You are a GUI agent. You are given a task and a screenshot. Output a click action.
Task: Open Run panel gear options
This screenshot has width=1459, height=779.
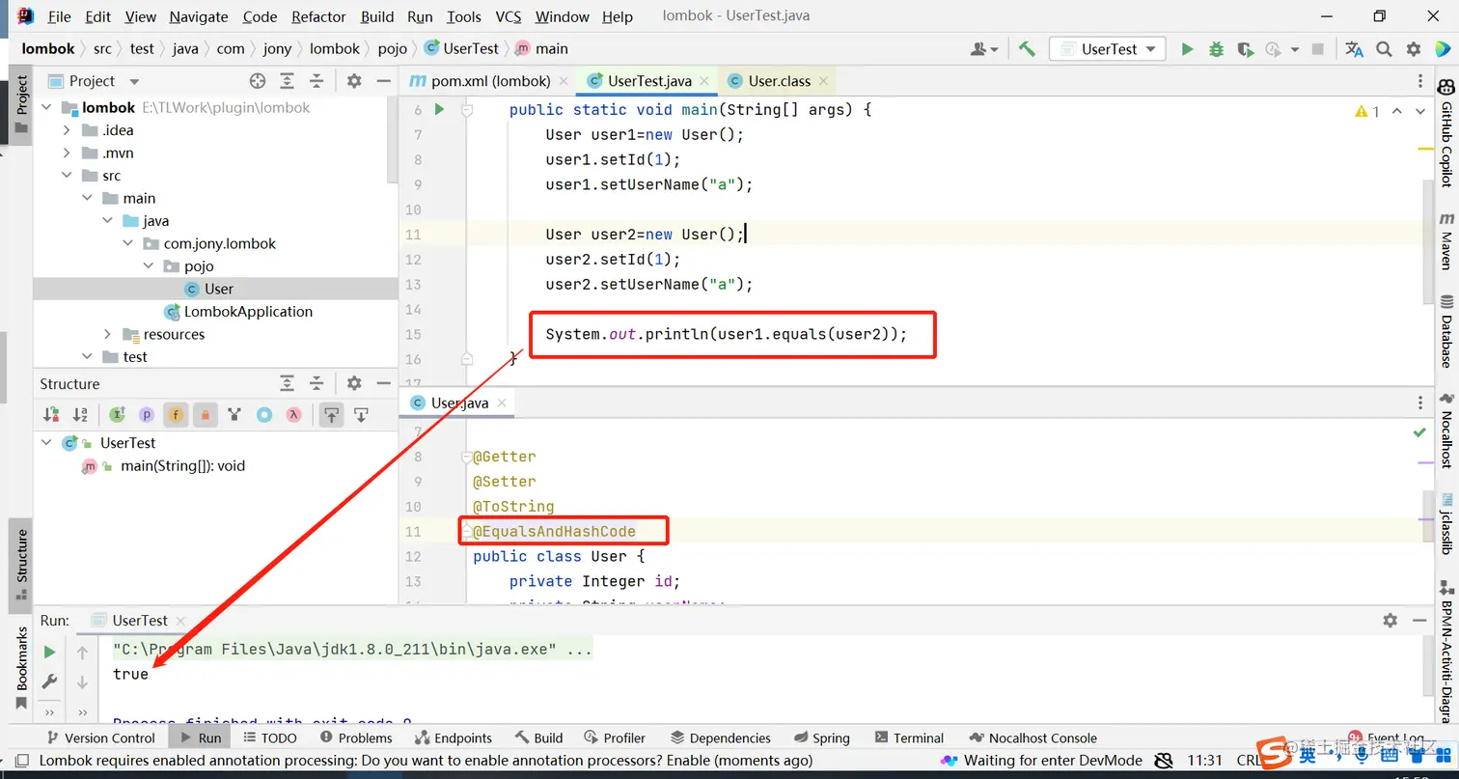click(x=1390, y=621)
